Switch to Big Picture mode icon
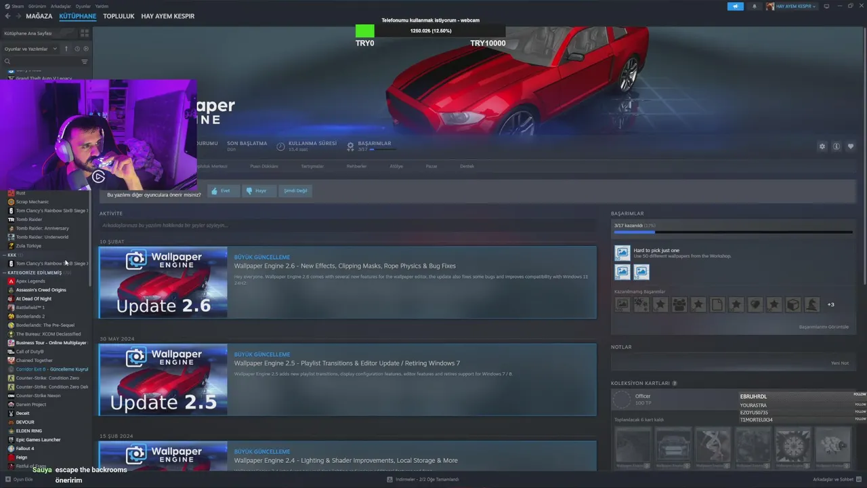867x488 pixels. pos(826,6)
